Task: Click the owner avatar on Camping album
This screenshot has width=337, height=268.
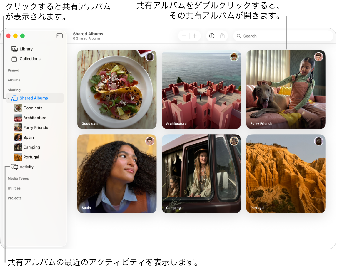Action: click(234, 141)
